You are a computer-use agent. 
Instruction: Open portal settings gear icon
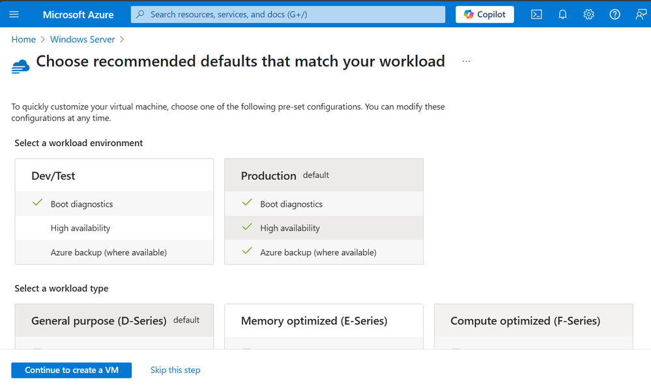pyautogui.click(x=588, y=14)
